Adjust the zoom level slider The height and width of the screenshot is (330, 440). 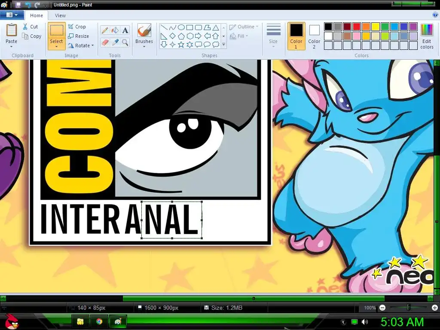click(x=409, y=308)
